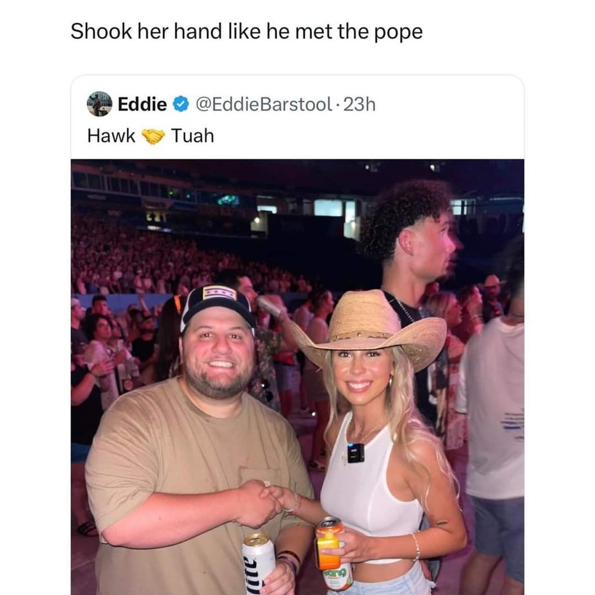
Task: Open the 23h timestamp of quoted tweet
Action: coord(359,104)
